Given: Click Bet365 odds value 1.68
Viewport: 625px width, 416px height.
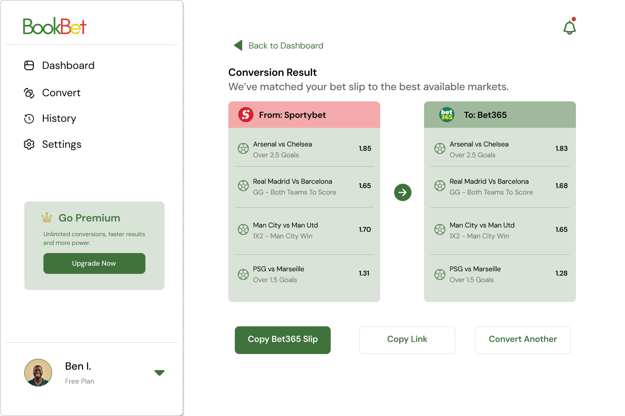Looking at the screenshot, I should pyautogui.click(x=562, y=186).
